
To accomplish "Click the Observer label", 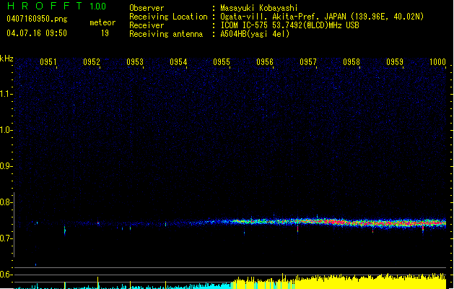I will click(147, 8).
